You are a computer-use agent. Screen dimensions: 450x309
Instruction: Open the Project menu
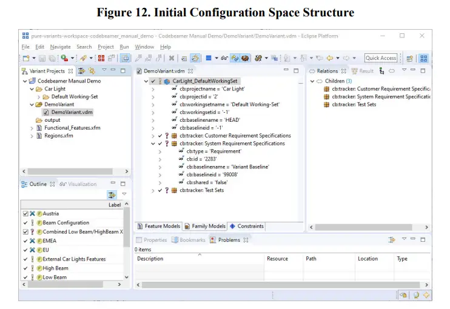(106, 47)
